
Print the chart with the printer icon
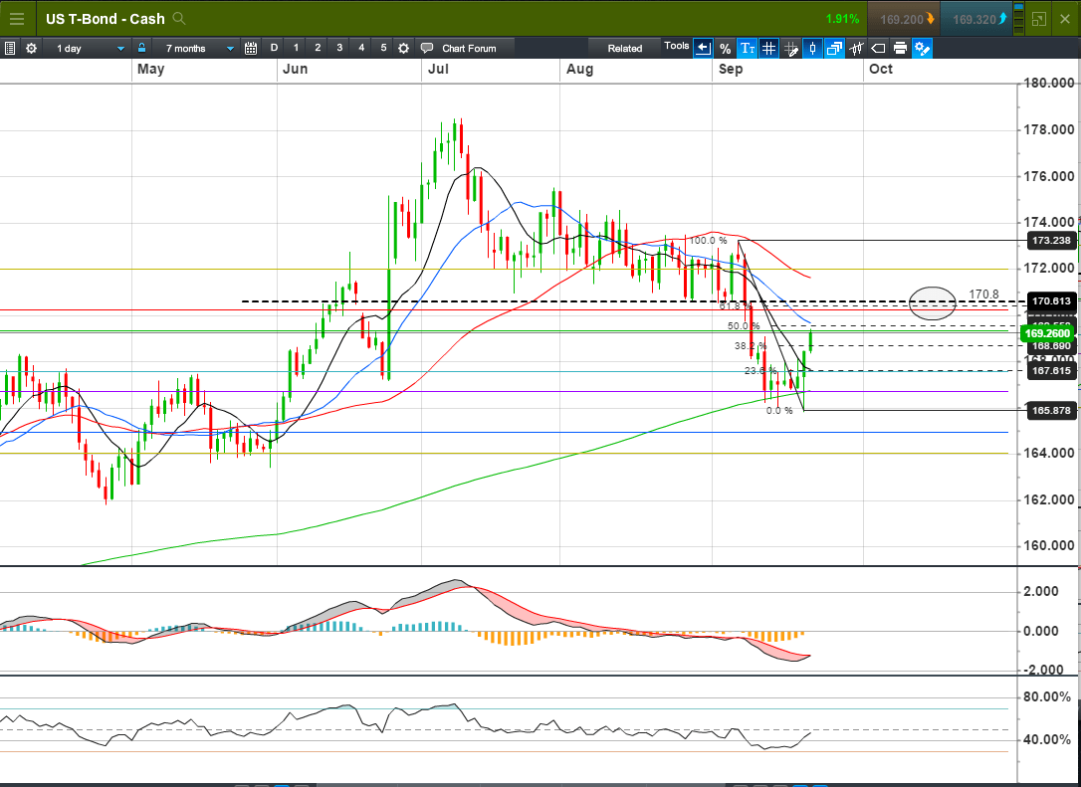coord(900,48)
